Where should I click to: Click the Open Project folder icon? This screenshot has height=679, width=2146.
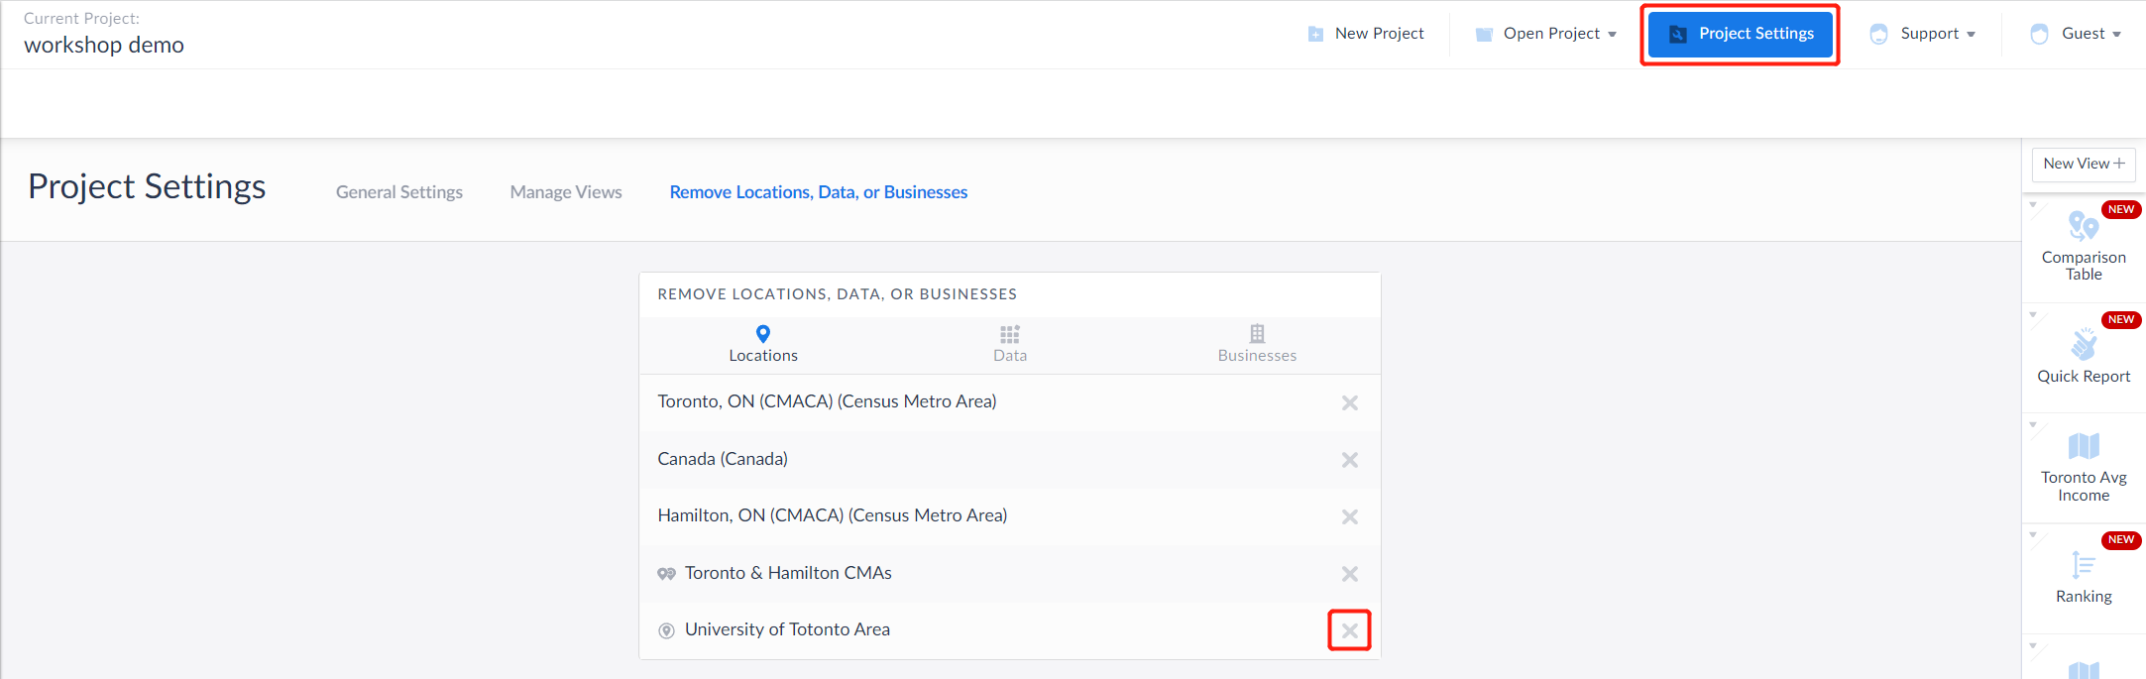click(1484, 35)
